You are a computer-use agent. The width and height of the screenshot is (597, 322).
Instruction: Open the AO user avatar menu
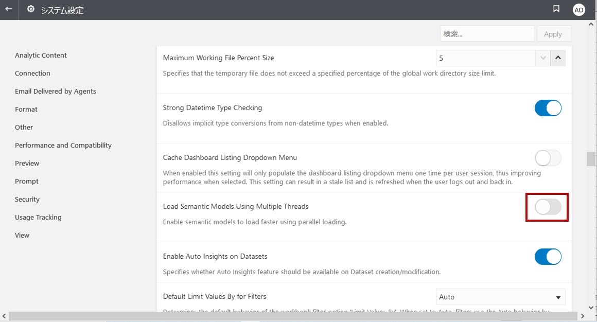[579, 10]
